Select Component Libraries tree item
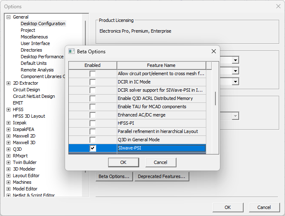The width and height of the screenshot is (285, 216). (43, 76)
